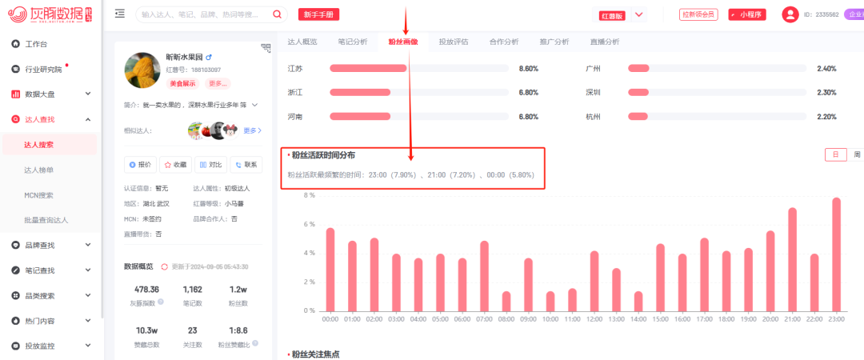
Task: Click the 品牌查找 sidebar icon
Action: (15, 246)
